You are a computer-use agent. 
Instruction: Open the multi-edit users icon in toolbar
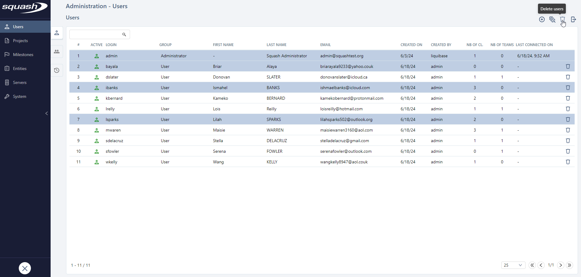[552, 19]
